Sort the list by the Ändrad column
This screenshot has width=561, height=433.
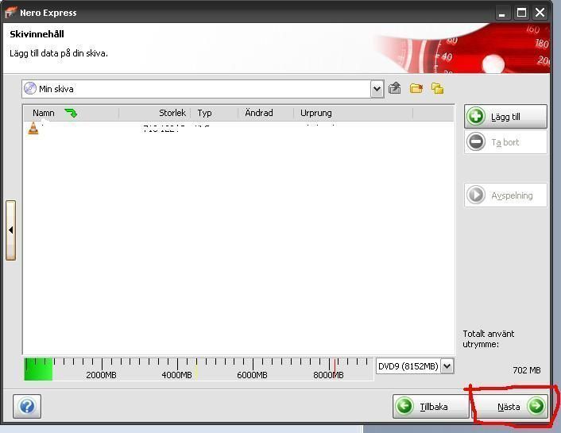(266, 113)
